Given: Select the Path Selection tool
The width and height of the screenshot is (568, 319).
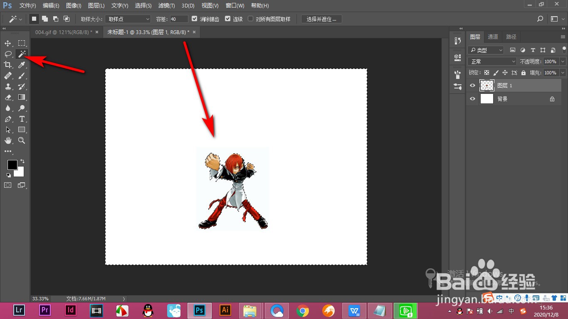Looking at the screenshot, I should (8, 130).
